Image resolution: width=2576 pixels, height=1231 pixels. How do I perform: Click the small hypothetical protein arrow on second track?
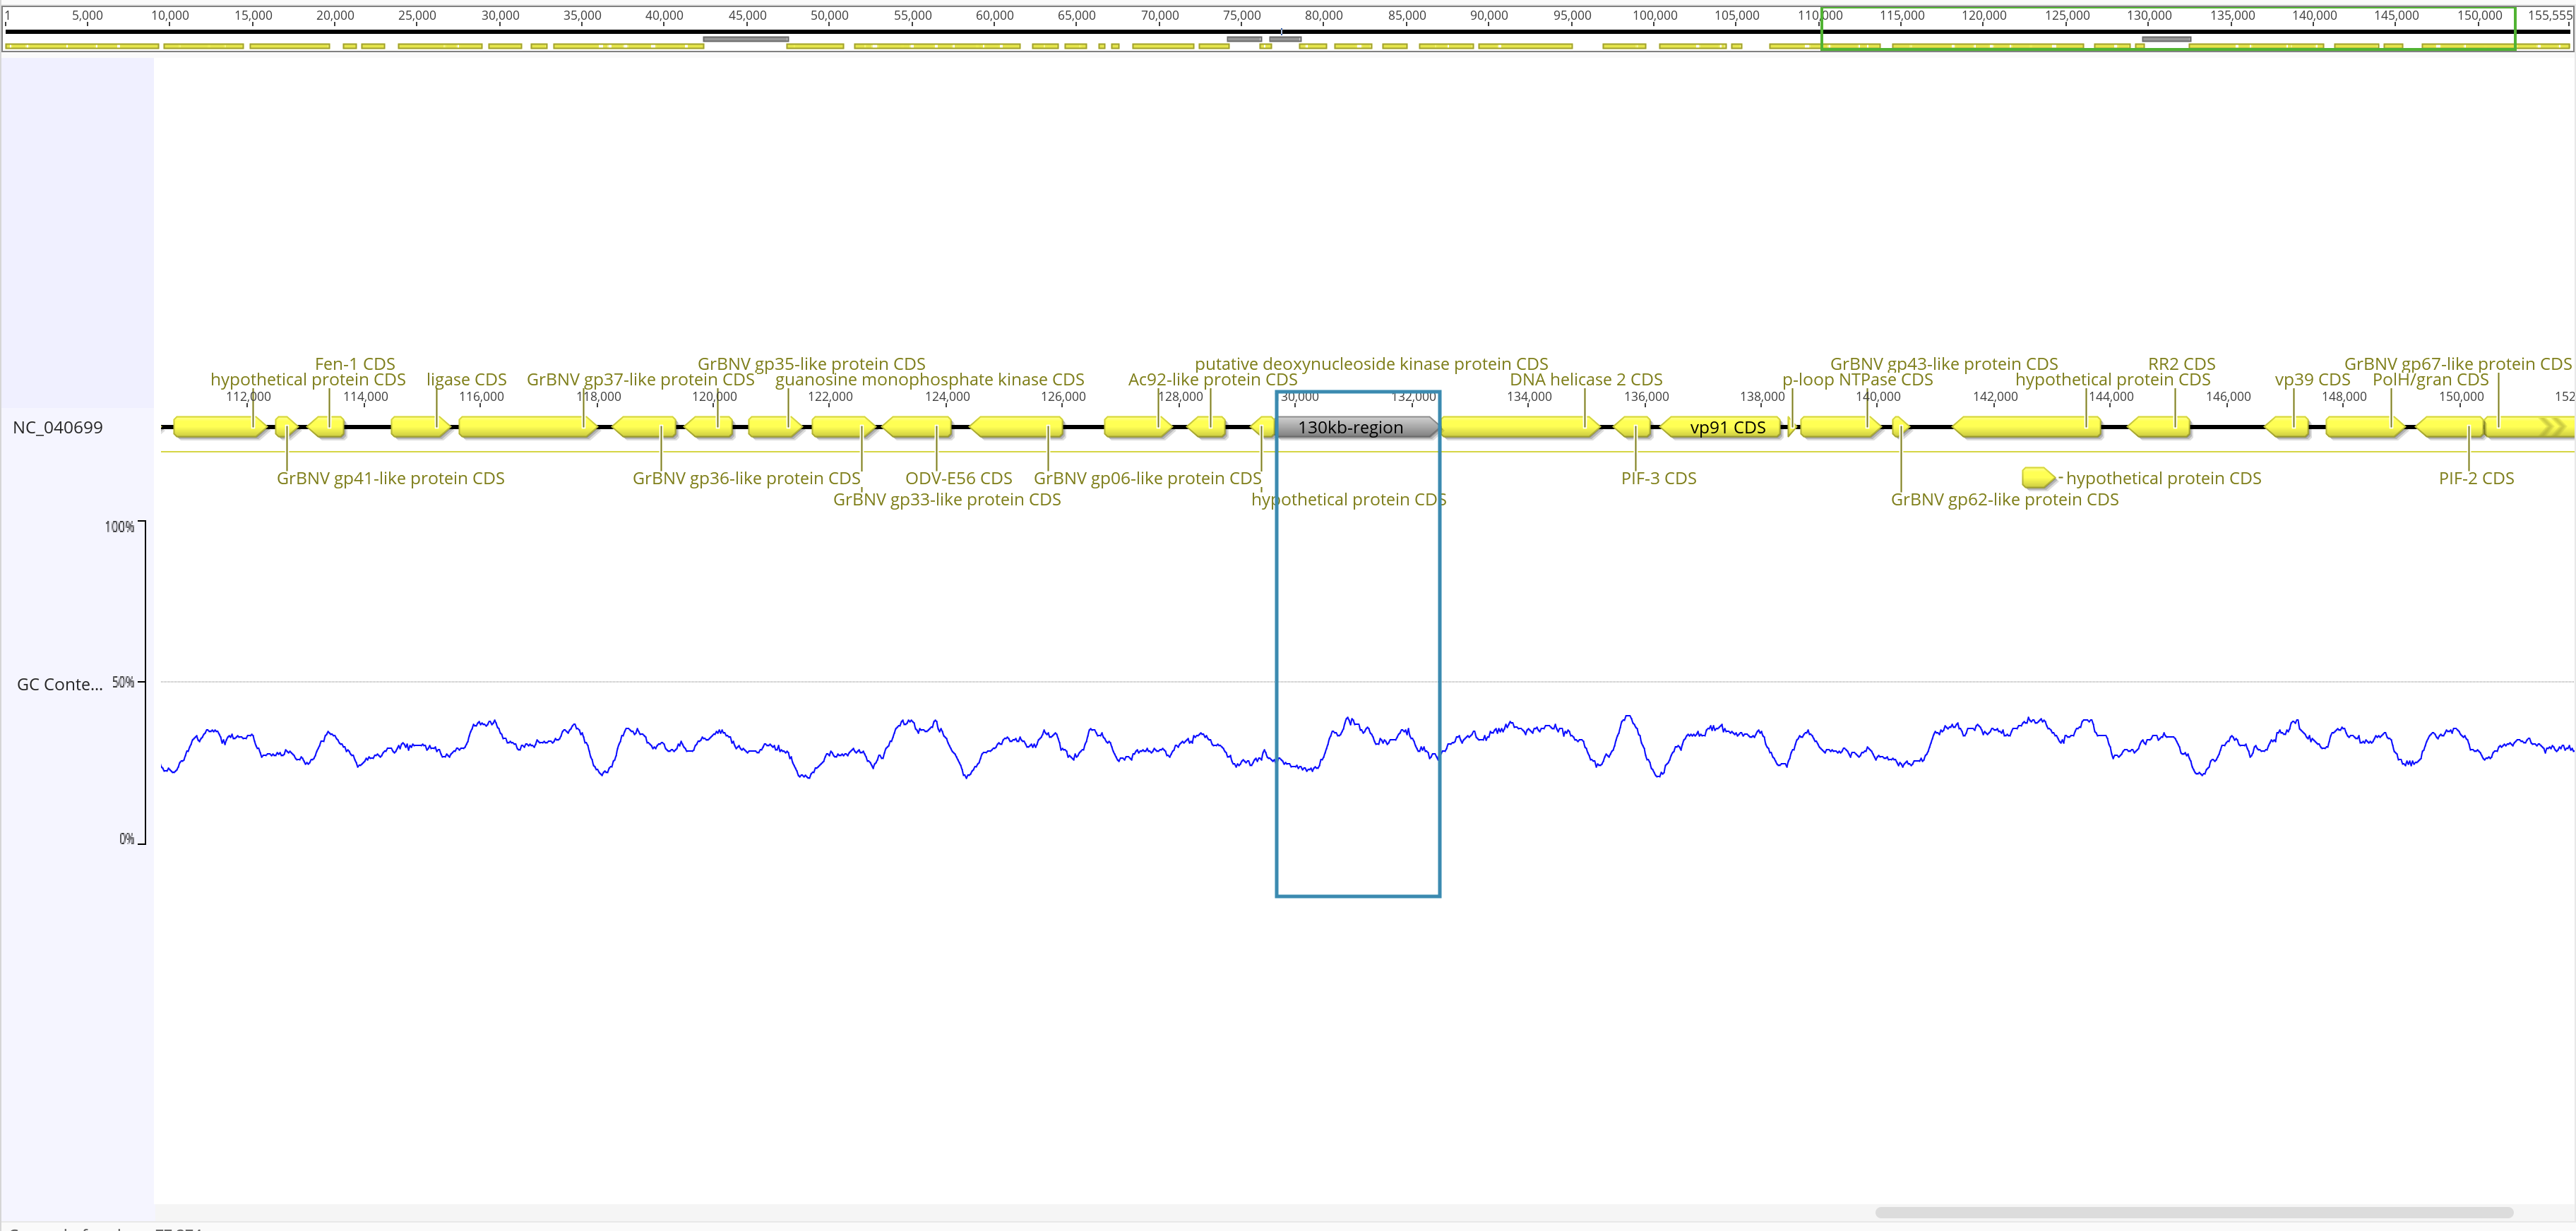point(2036,478)
